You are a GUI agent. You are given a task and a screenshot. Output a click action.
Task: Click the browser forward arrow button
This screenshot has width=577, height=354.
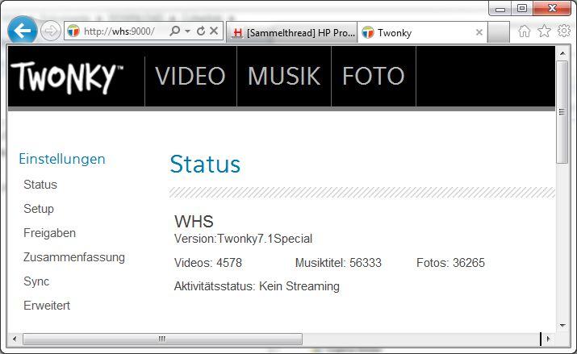pyautogui.click(x=50, y=31)
